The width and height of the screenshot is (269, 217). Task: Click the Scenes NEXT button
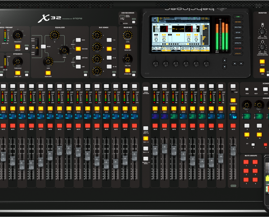coord(256,89)
